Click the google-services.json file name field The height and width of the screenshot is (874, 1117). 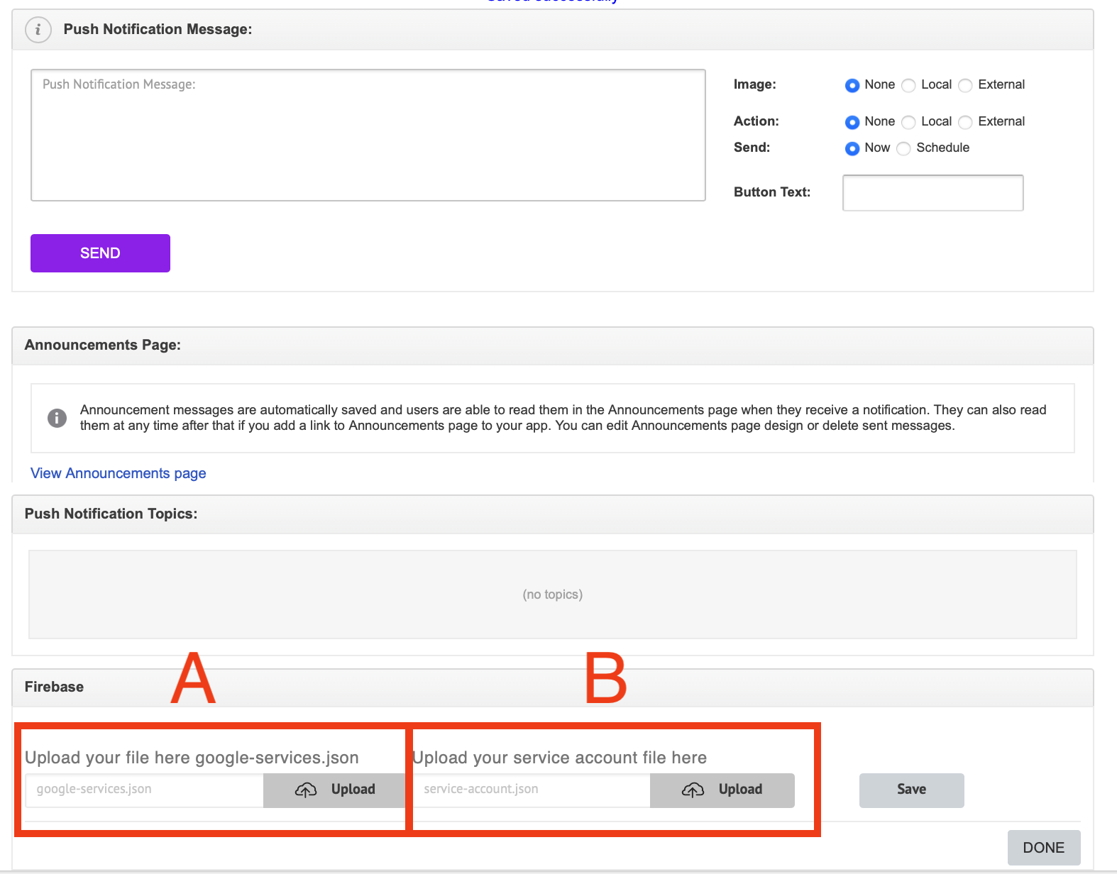[145, 790]
